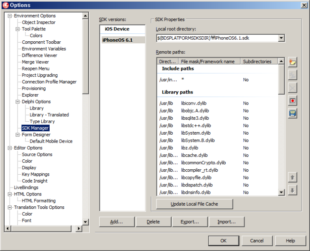This screenshot has height=251, width=310.
Task: Open HTML Formatting page
Action: pyautogui.click(x=38, y=201)
